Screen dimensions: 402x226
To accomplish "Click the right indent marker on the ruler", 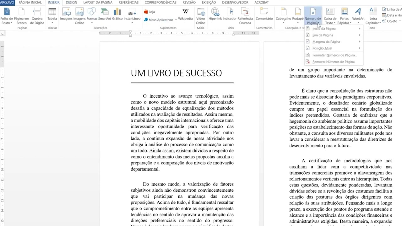I will tap(233, 34).
